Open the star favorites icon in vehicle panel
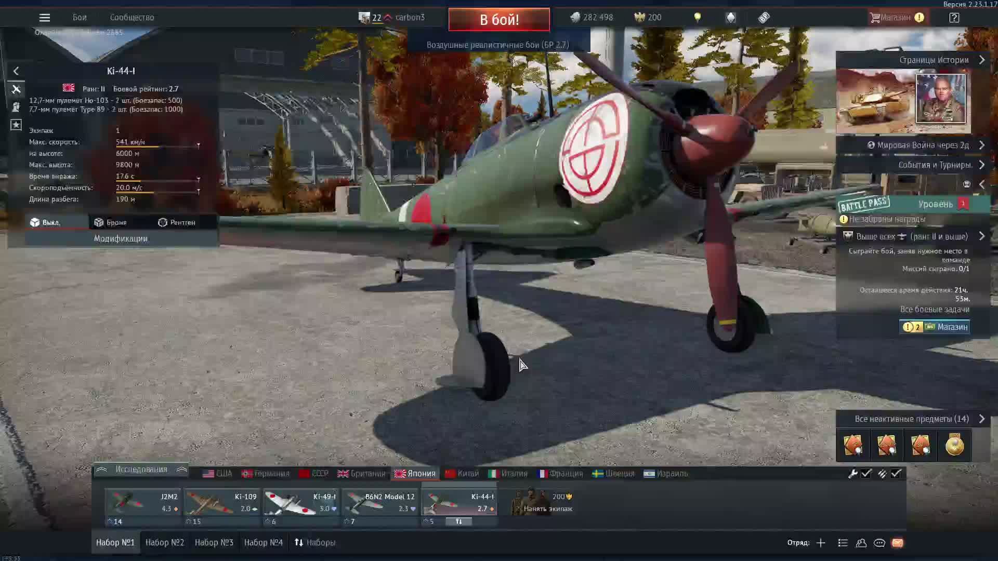The width and height of the screenshot is (998, 561). (x=16, y=125)
